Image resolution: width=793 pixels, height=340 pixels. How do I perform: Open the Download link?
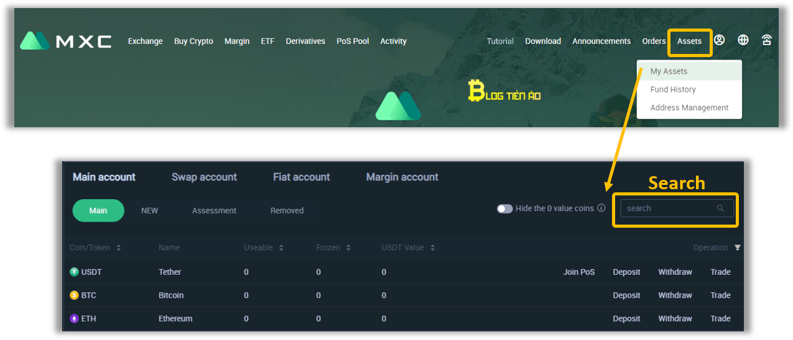coord(543,41)
